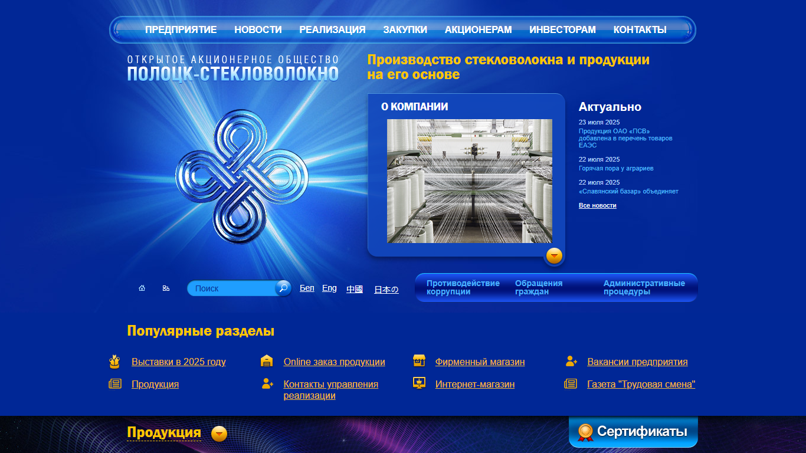The width and height of the screenshot is (806, 453).
Task: Go to Реализация in top menu
Action: tap(332, 29)
